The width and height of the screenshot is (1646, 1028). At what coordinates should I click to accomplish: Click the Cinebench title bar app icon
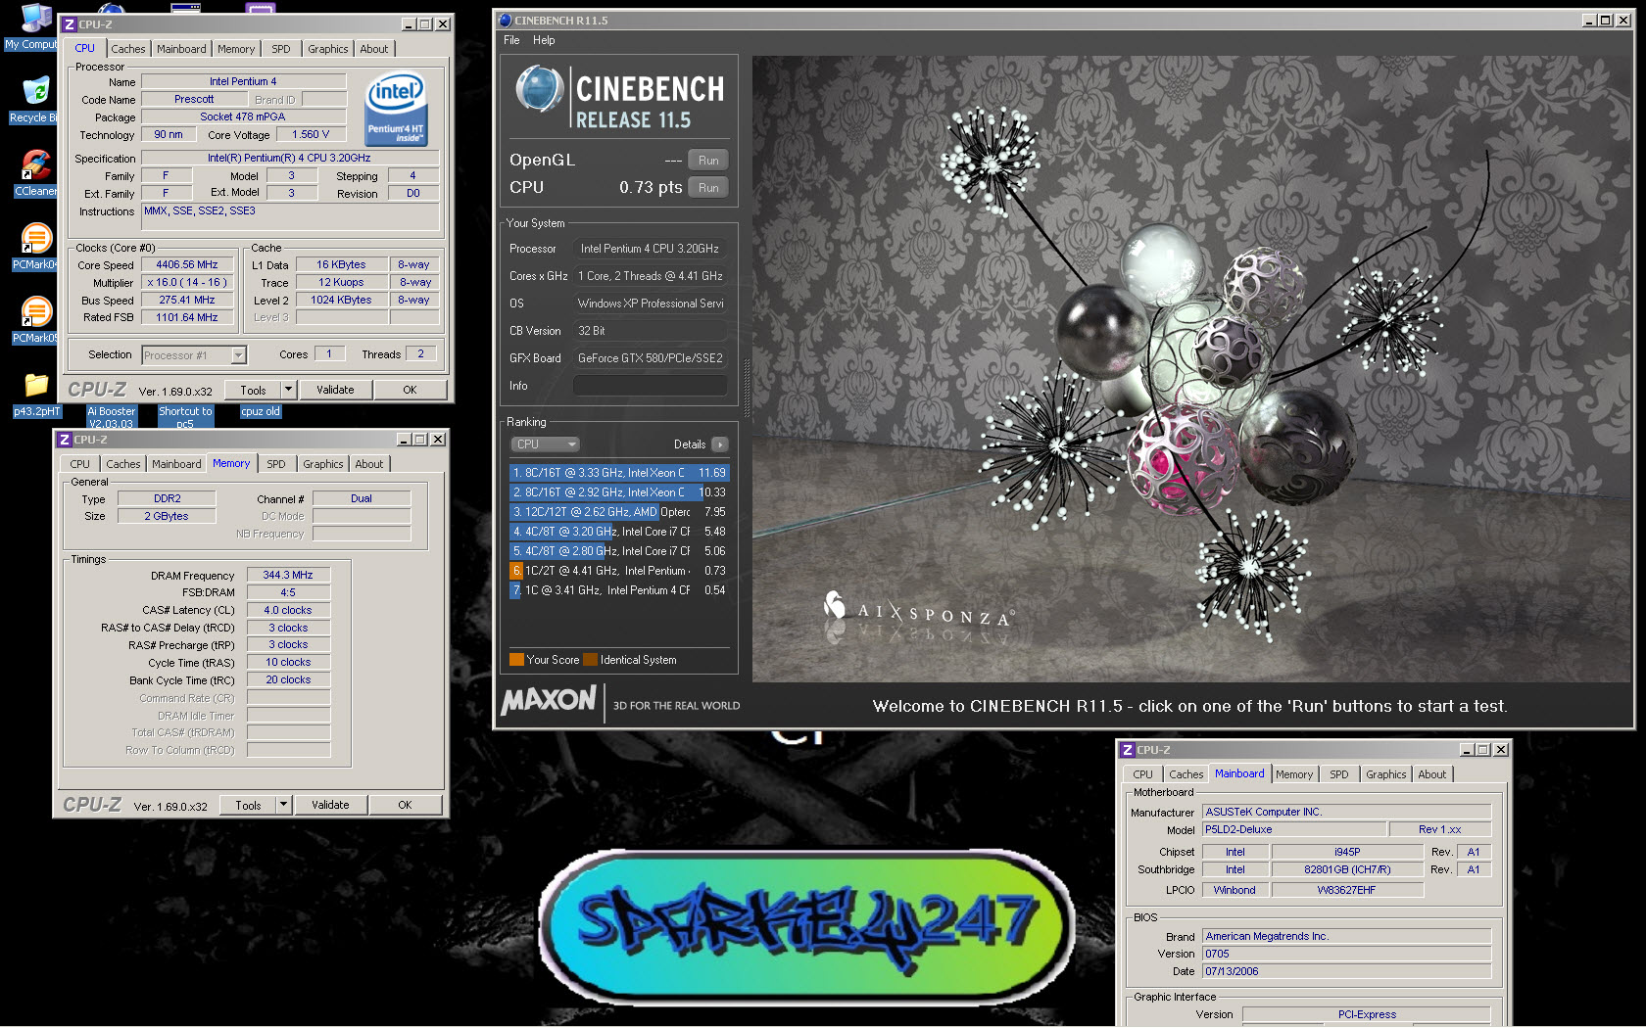(505, 20)
